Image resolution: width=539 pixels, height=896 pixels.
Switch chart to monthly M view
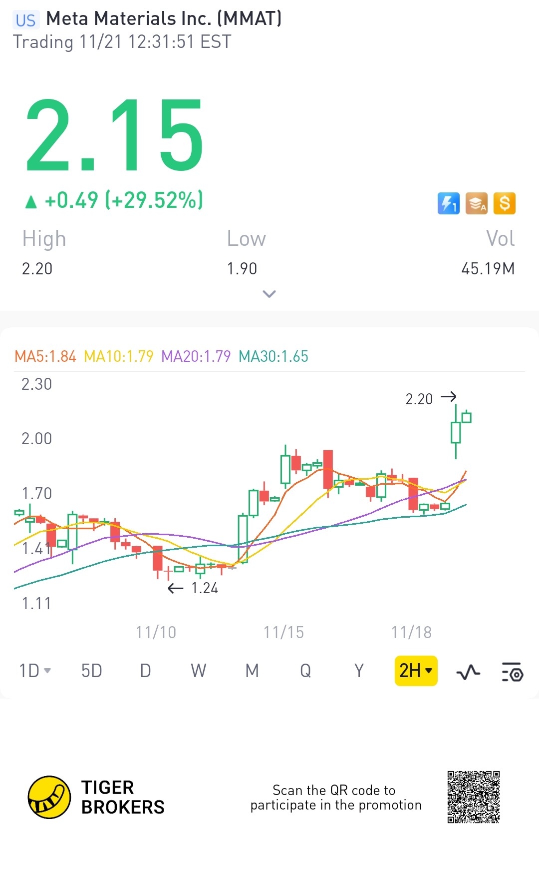tap(252, 671)
